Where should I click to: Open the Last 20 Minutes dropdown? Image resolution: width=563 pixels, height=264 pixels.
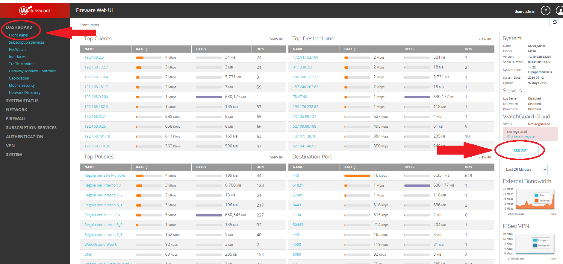[525, 170]
